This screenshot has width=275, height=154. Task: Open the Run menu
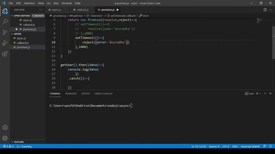coord(56,3)
